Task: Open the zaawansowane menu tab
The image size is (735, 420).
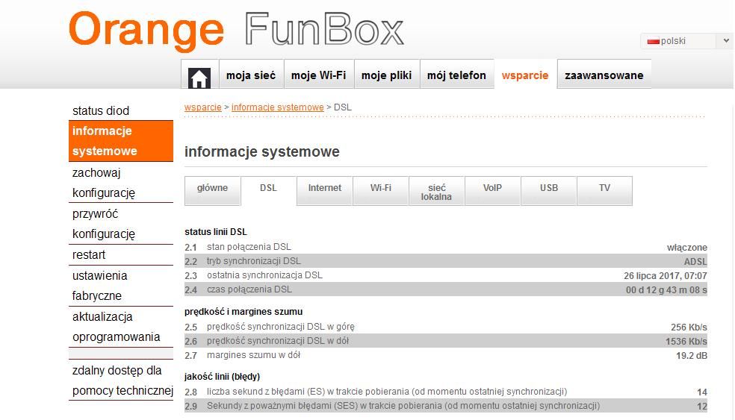Action: coord(604,75)
